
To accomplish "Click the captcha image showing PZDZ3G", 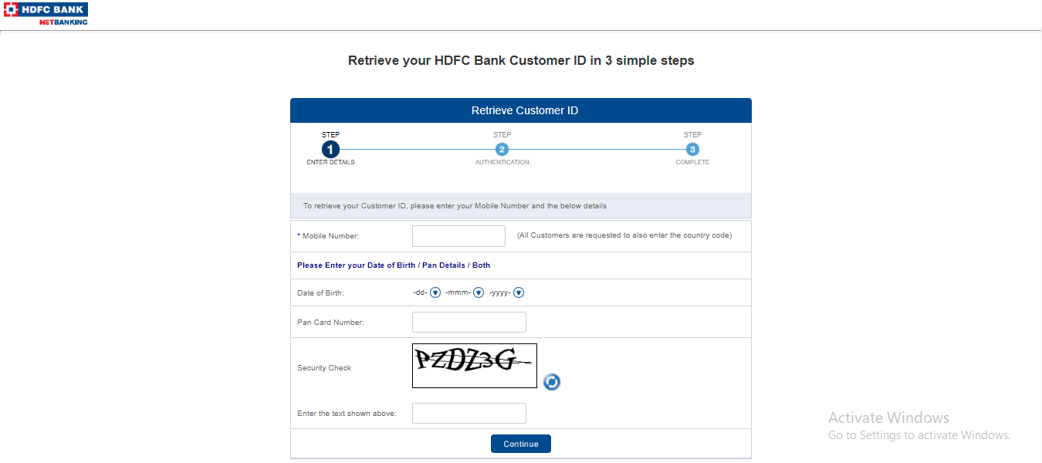I will [474, 365].
